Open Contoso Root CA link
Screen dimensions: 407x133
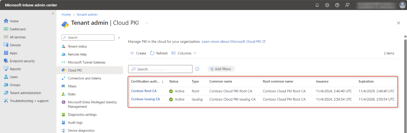[x=143, y=91]
